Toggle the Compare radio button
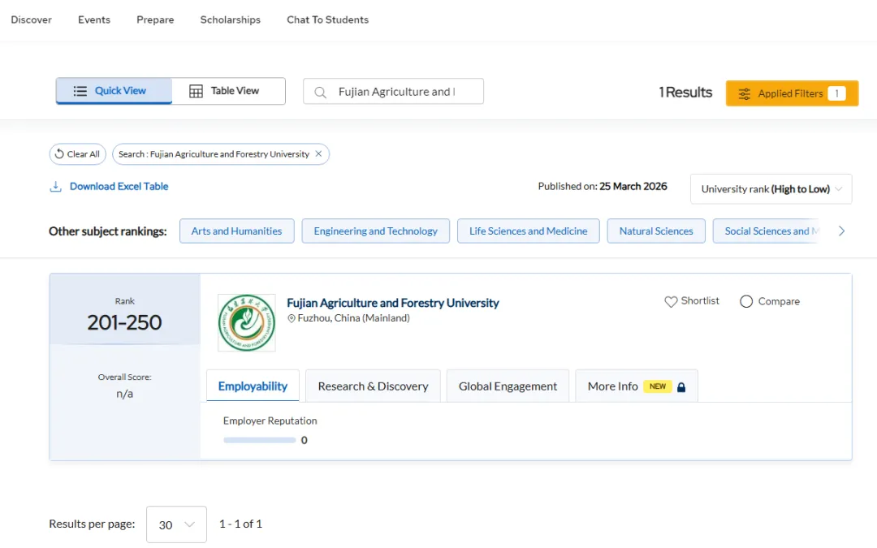Viewport: 877px width, 548px height. pos(746,301)
